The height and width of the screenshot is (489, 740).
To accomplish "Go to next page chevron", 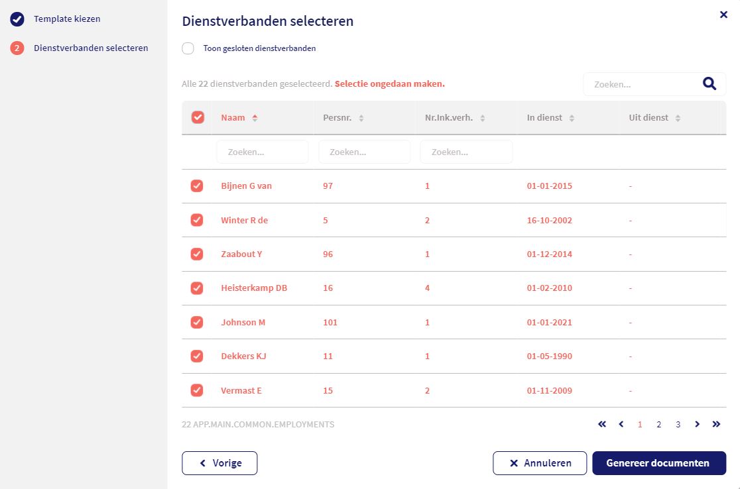I will [x=697, y=424].
